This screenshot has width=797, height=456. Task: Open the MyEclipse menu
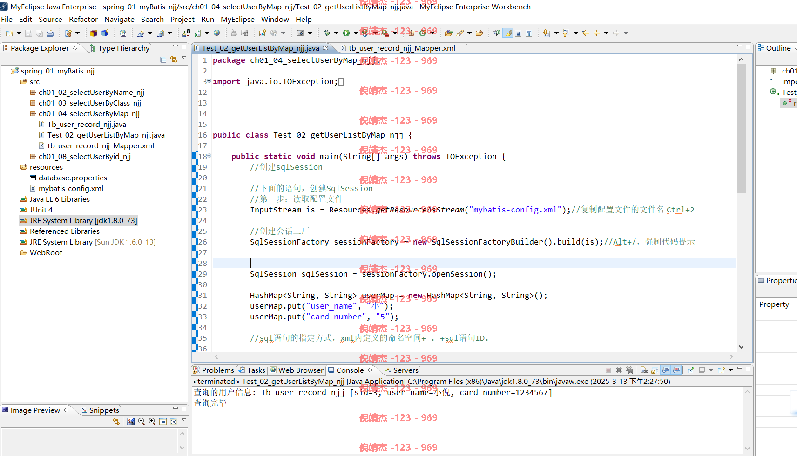(x=237, y=20)
